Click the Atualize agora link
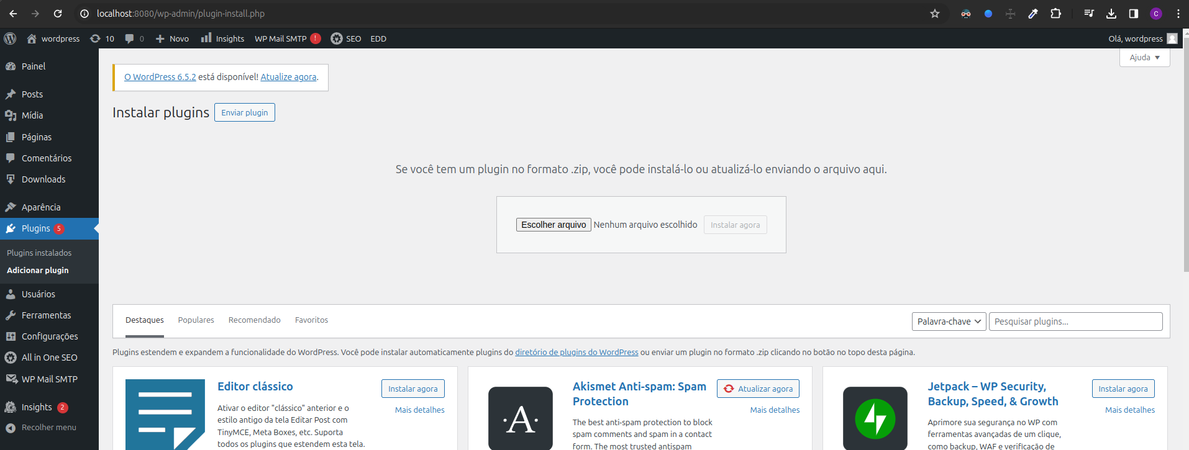This screenshot has height=450, width=1189. coord(288,77)
